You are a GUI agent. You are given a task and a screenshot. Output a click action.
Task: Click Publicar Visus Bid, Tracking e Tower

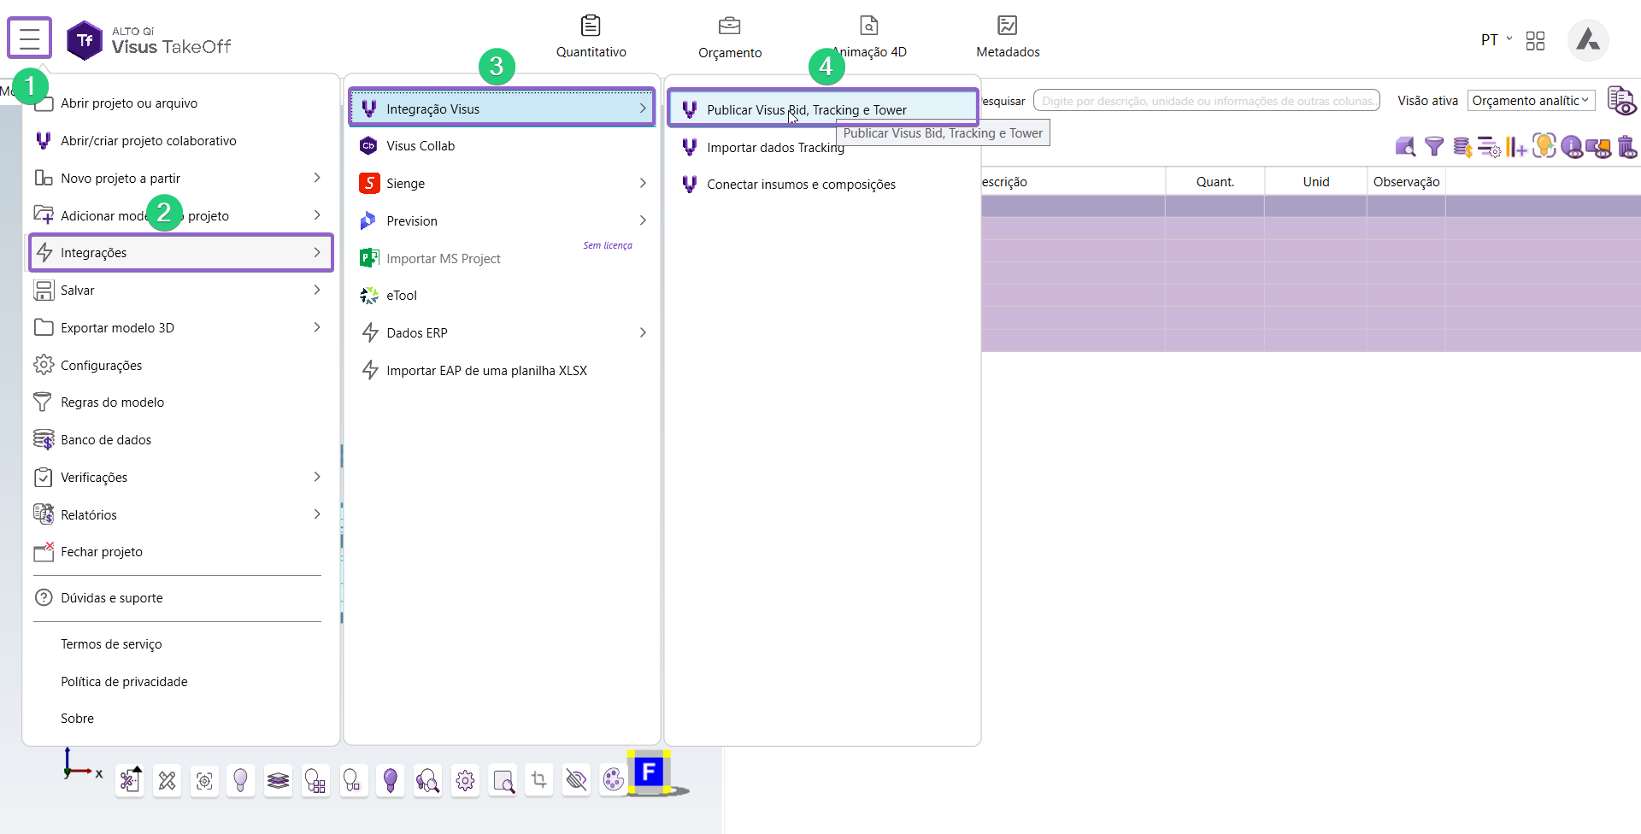[x=822, y=109]
